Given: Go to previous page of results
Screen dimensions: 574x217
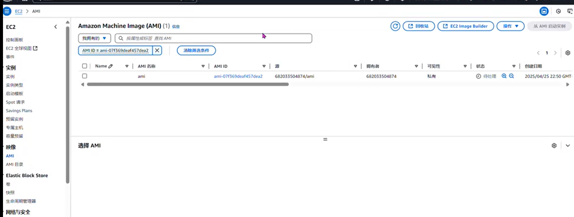Looking at the screenshot, I should pos(539,53).
